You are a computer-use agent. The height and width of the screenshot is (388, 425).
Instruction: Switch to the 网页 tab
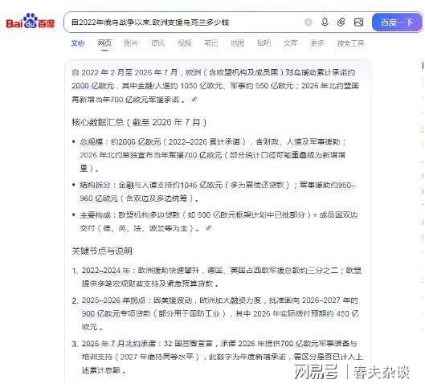tap(104, 43)
